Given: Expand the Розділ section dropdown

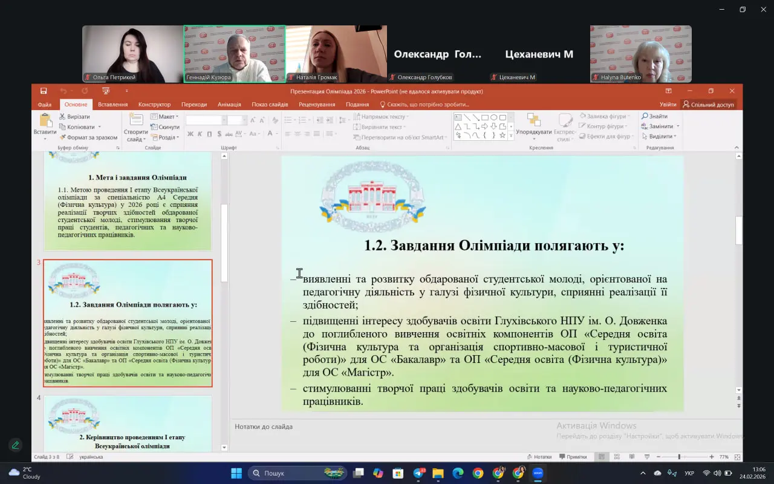Looking at the screenshot, I should pos(164,137).
